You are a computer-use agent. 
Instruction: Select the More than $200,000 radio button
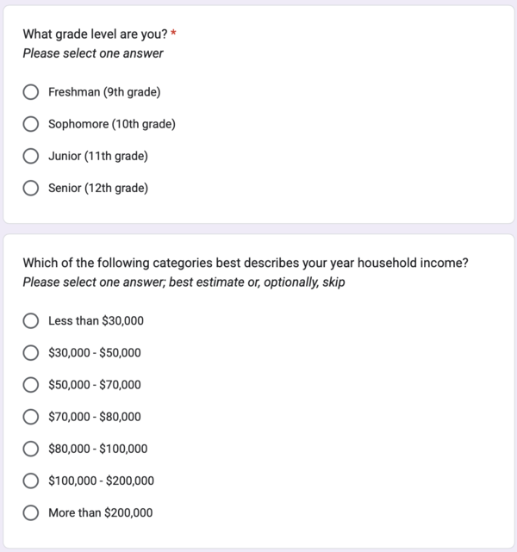pyautogui.click(x=31, y=512)
